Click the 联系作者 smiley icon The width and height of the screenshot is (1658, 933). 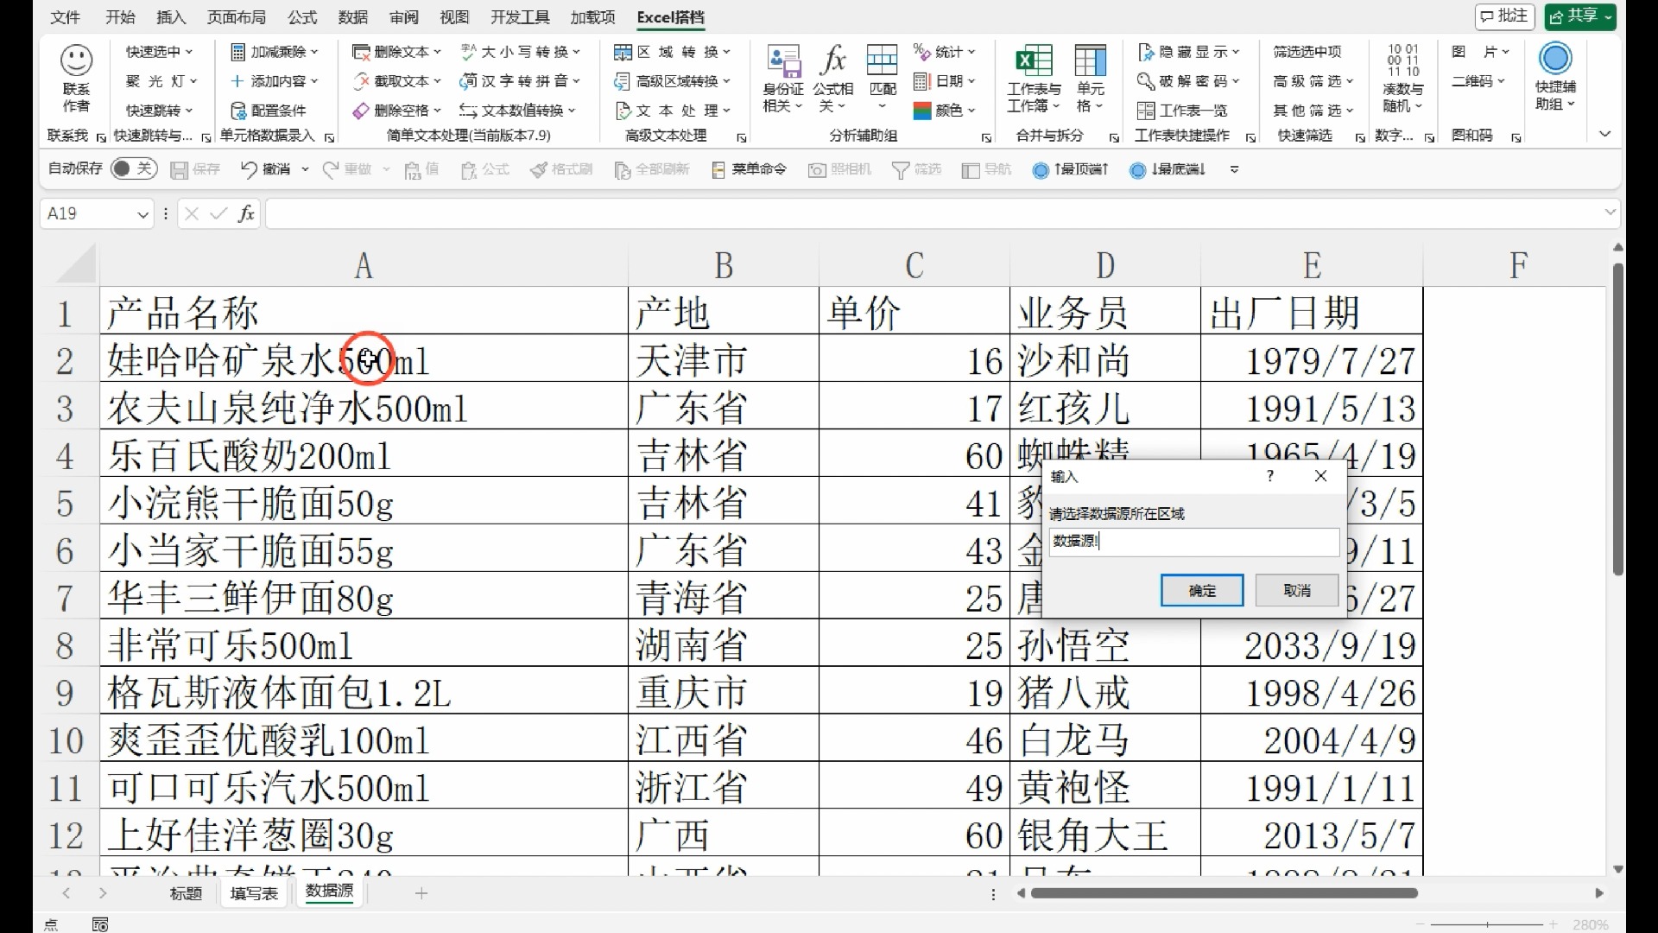point(76,60)
